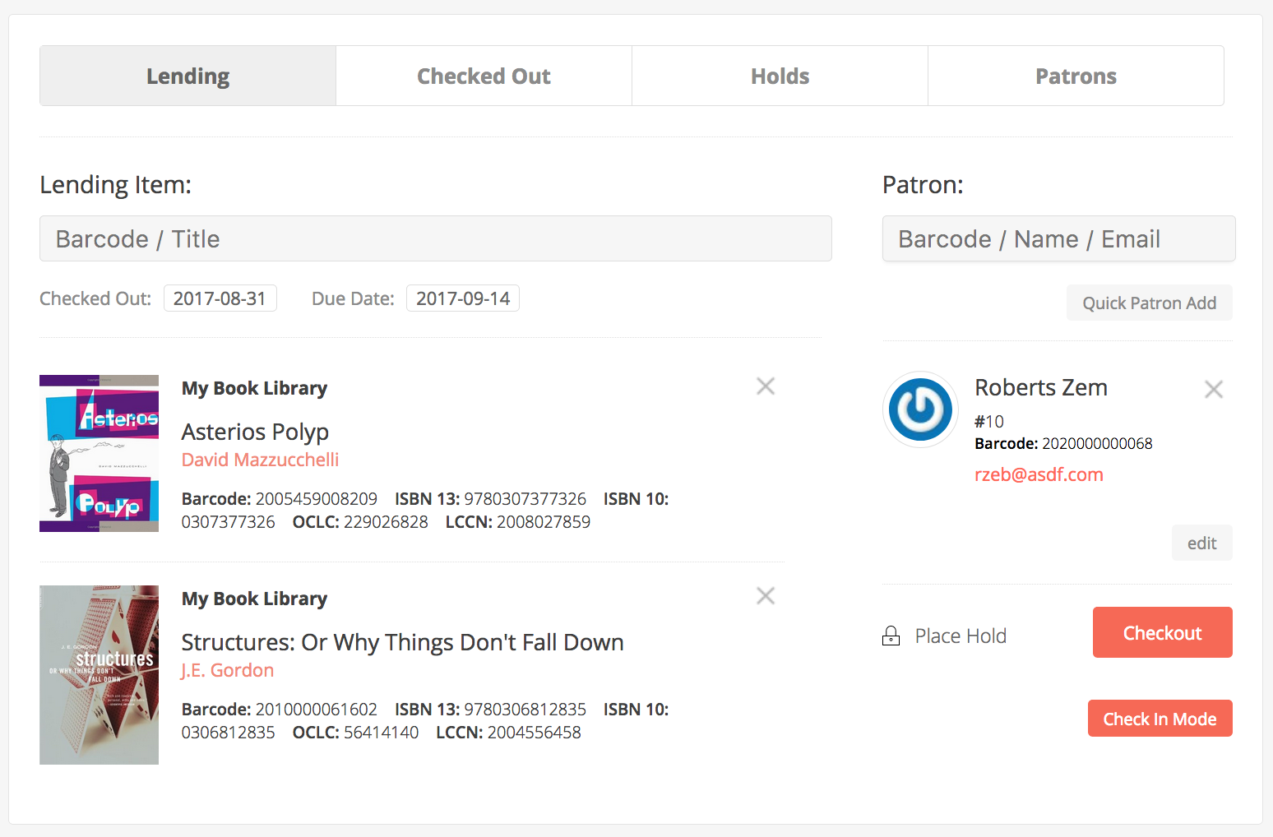The image size is (1273, 837).
Task: Switch to Check In Mode
Action: point(1160,719)
